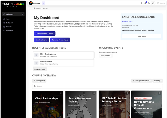The width and height of the screenshot is (167, 118).
Task: Expand the My Courses sidebar section
Action: coord(13,14)
